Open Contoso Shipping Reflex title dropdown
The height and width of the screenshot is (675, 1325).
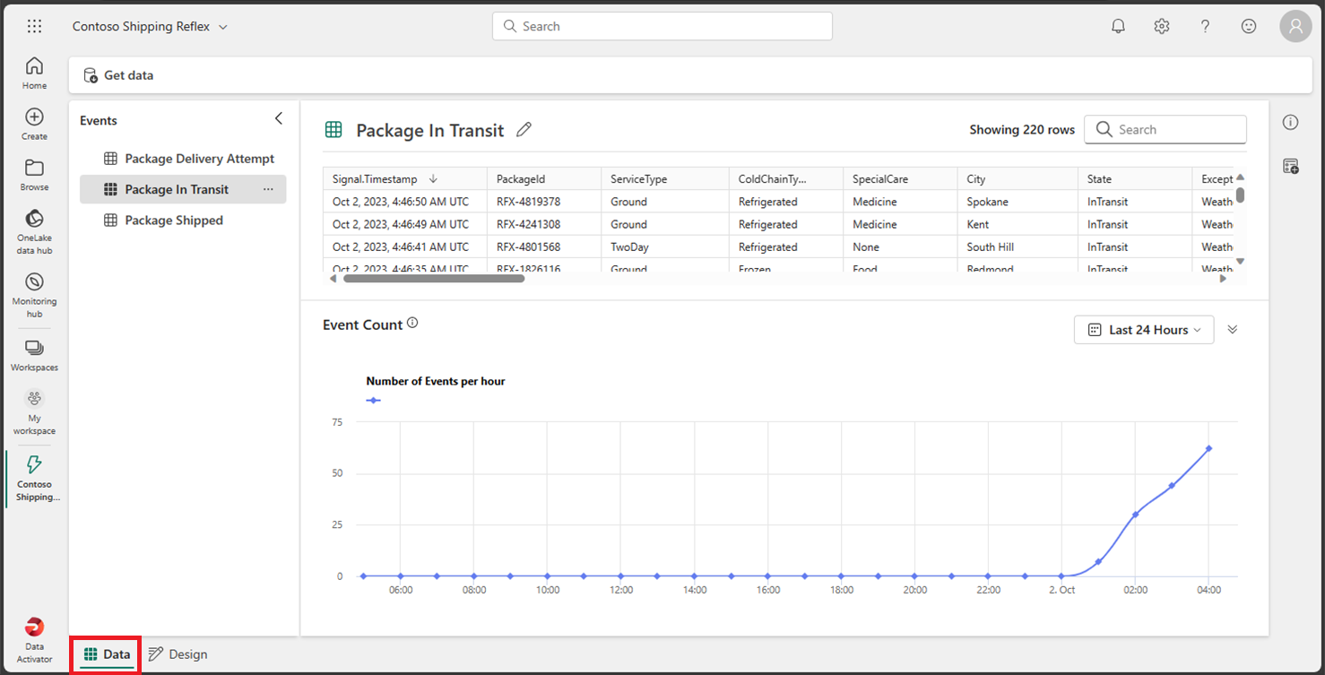coord(150,26)
